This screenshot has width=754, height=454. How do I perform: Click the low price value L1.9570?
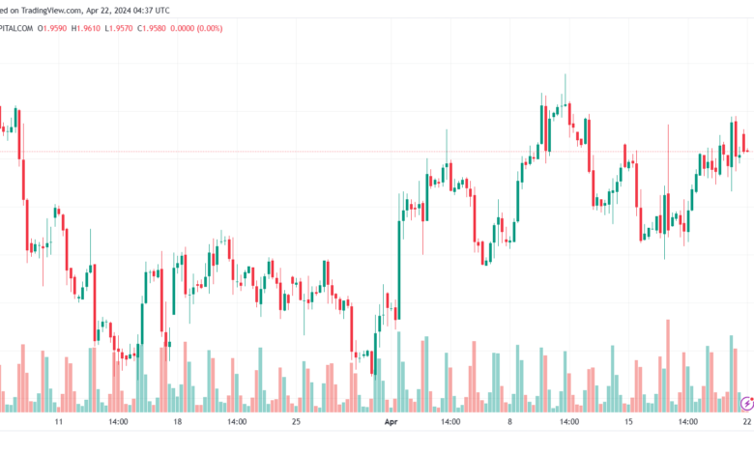pos(119,28)
